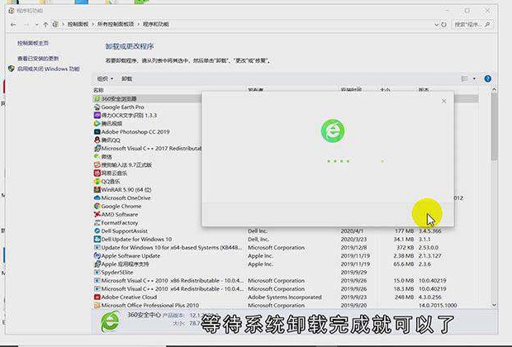The height and width of the screenshot is (347, 512).
Task: Click the 腾讯QQ penguin icon
Action: (97, 140)
